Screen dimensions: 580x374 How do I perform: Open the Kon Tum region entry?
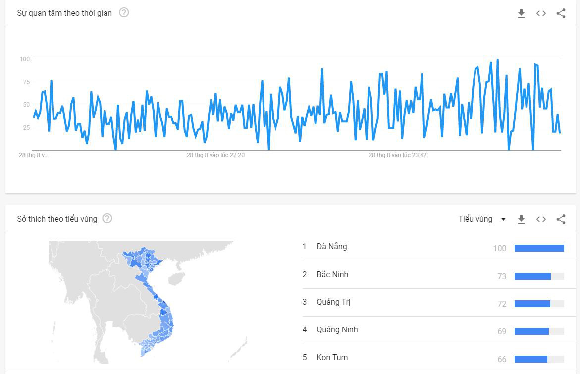439,358
